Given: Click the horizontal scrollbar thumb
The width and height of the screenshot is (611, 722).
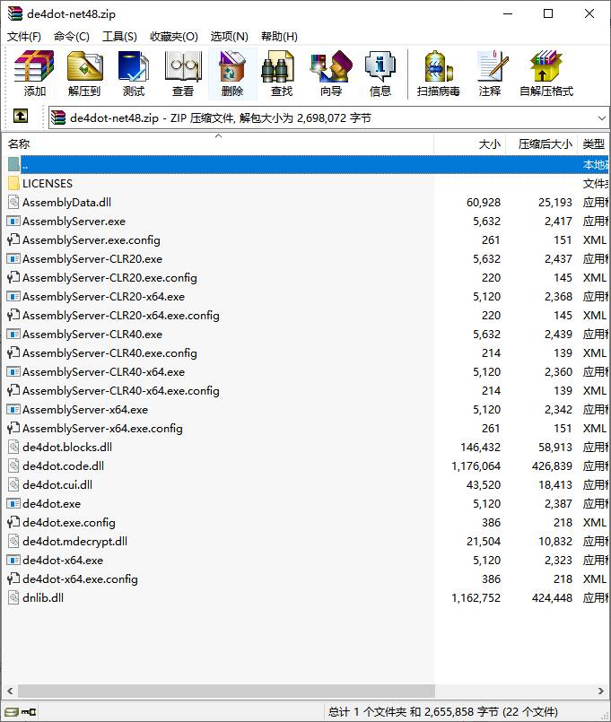Looking at the screenshot, I should pyautogui.click(x=226, y=691).
